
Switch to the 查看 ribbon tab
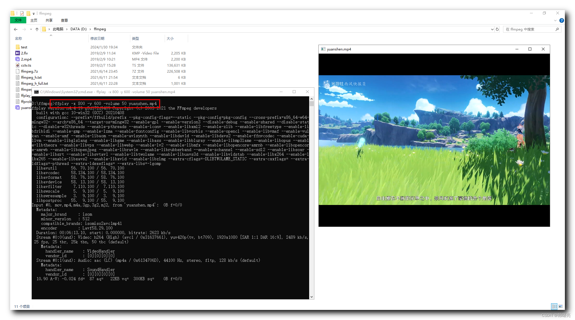click(64, 20)
